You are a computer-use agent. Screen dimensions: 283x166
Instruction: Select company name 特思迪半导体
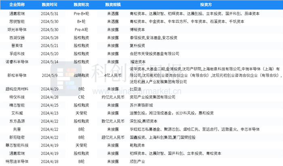click(x=17, y=162)
